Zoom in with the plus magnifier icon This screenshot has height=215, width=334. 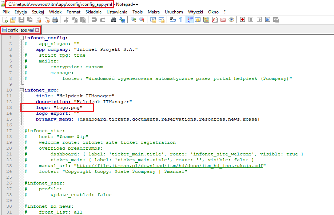click(x=134, y=20)
